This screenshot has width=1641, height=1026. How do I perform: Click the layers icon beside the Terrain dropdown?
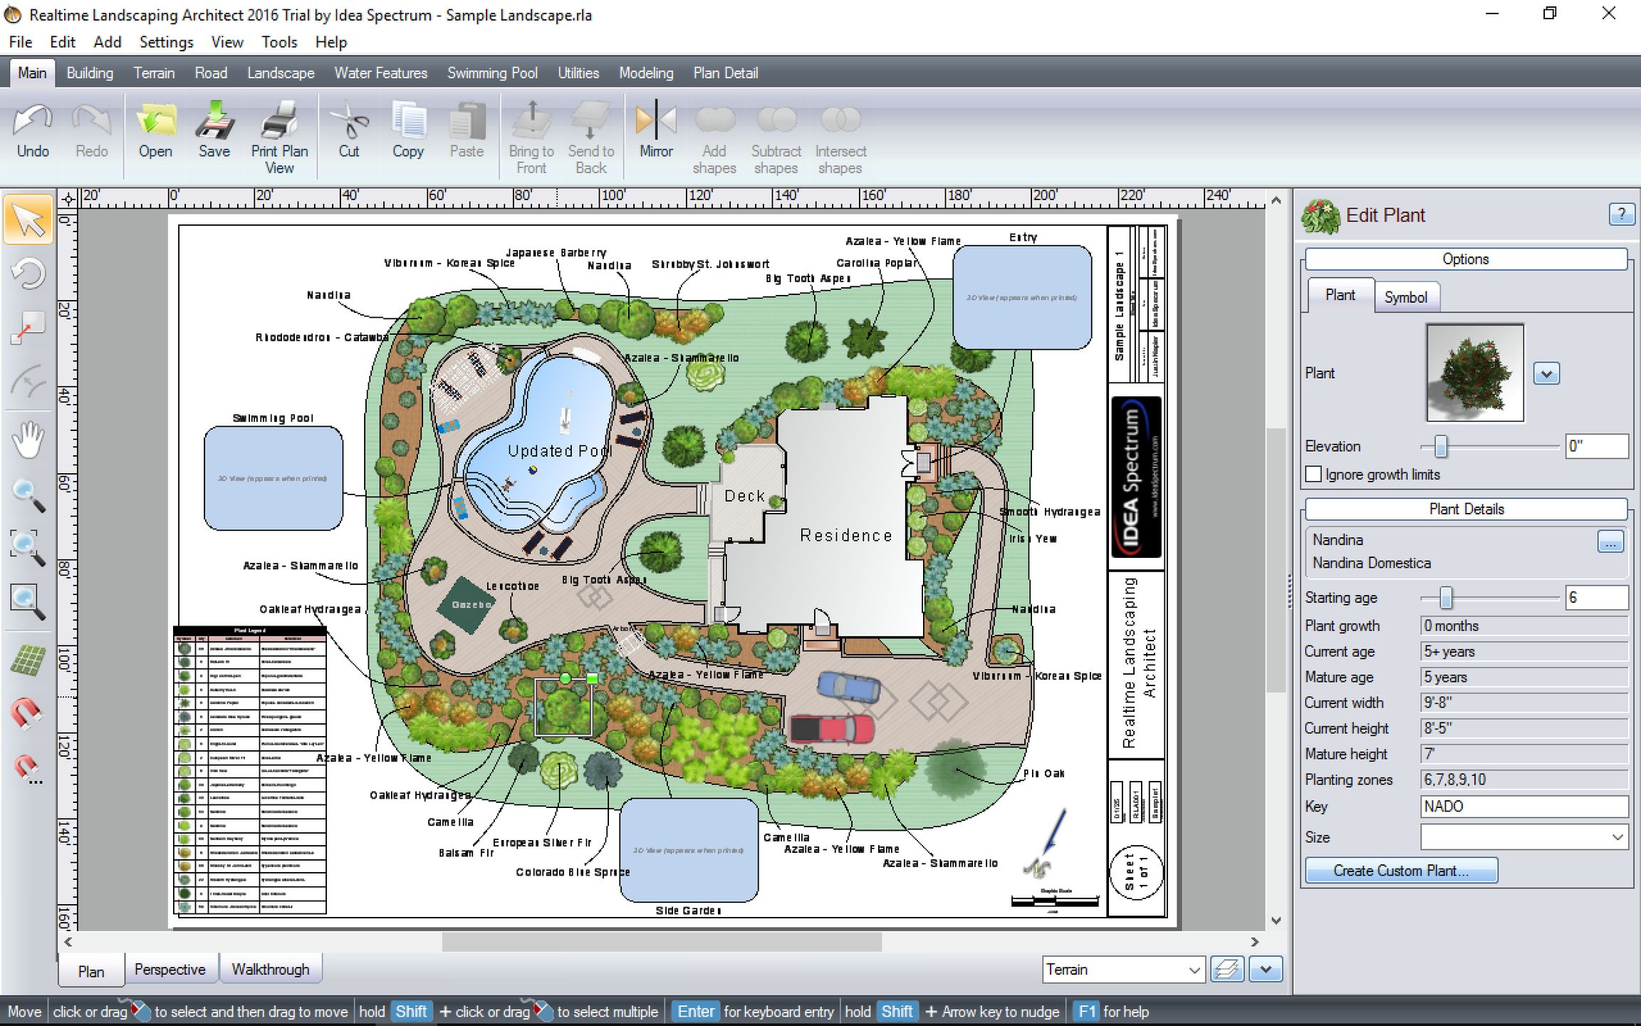pyautogui.click(x=1227, y=970)
